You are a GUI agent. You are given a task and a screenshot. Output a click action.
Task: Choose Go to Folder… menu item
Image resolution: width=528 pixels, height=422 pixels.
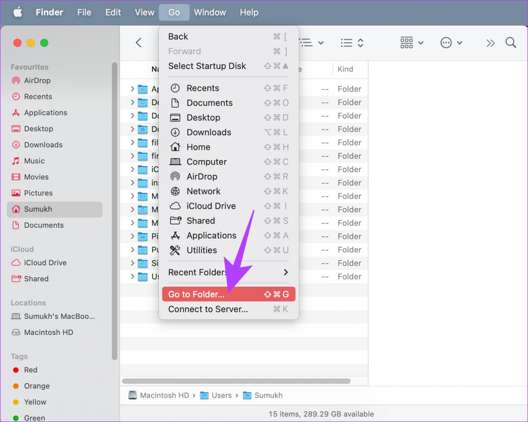[x=229, y=294]
